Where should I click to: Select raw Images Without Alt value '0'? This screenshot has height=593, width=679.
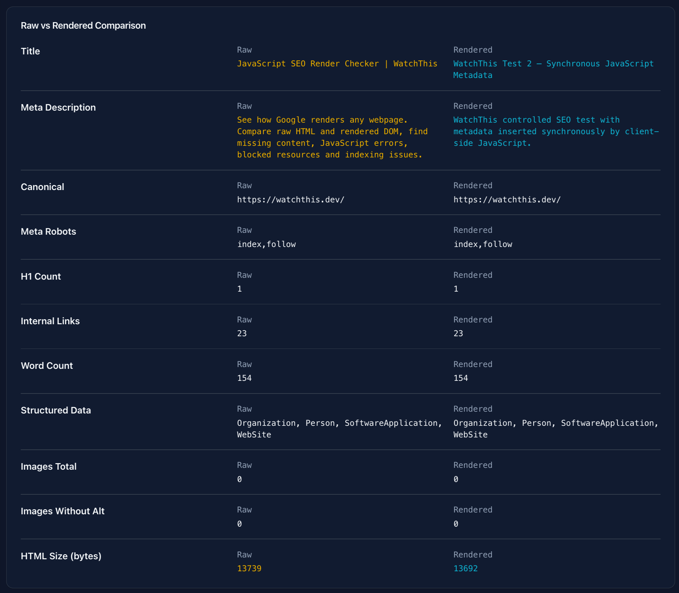[x=239, y=524]
